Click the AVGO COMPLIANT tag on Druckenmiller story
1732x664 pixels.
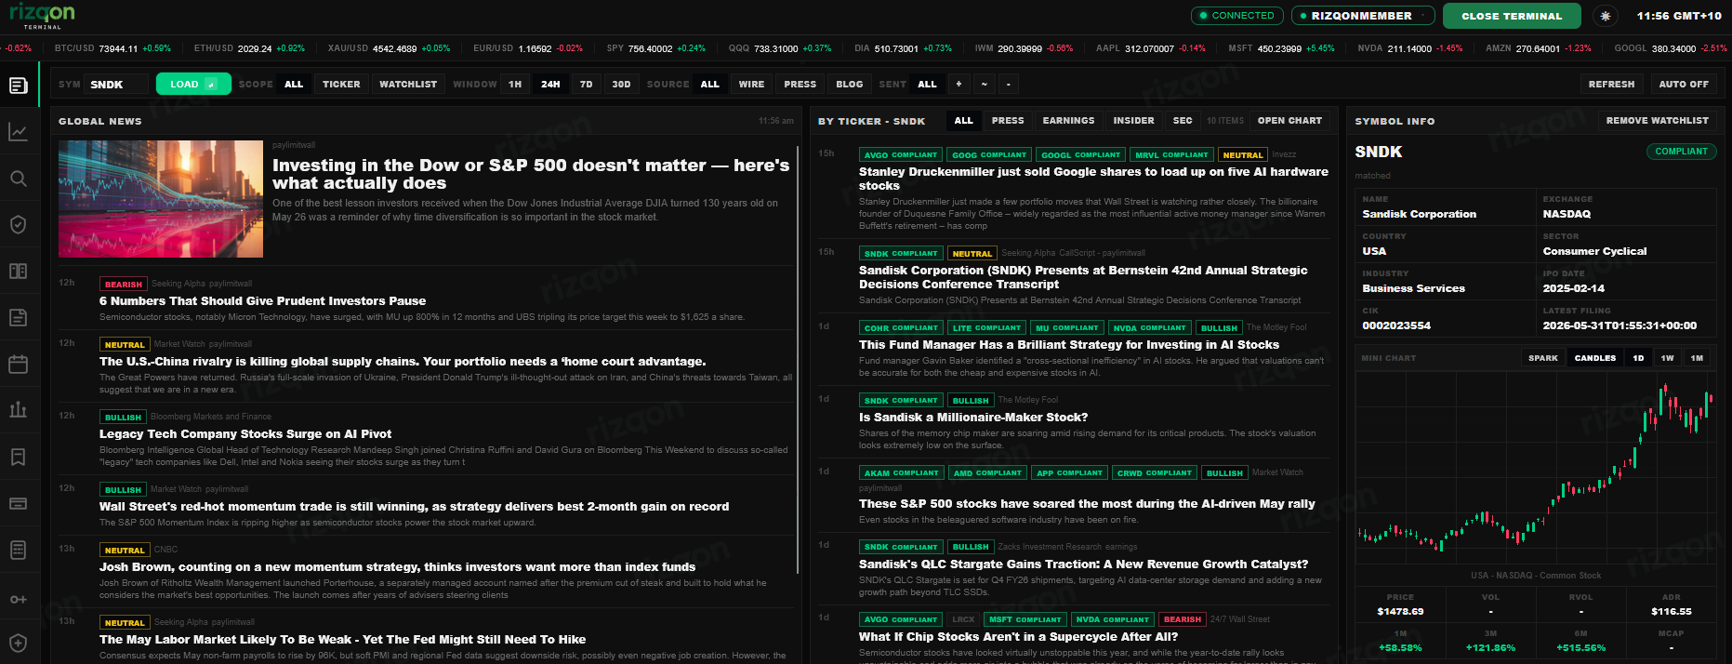pyautogui.click(x=901, y=155)
